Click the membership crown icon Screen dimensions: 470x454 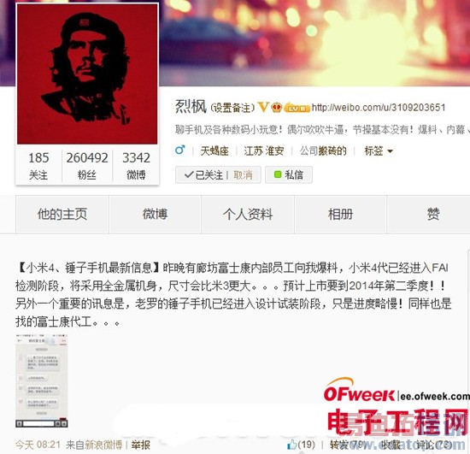(276, 107)
